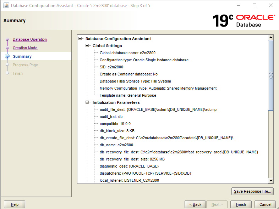Click the Finish step label in sidebar
Viewport: 279px width, 209px height.
tap(18, 73)
